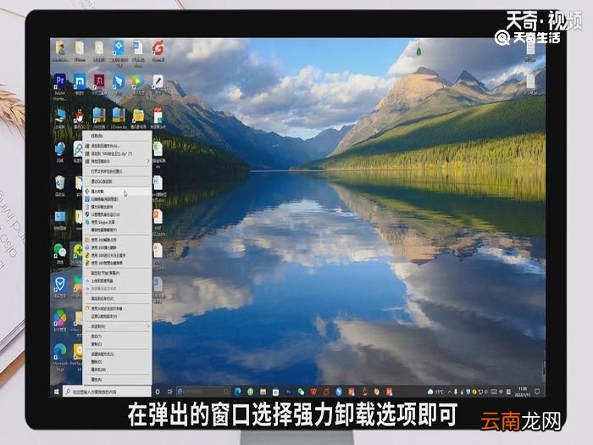This screenshot has height=445, width=593.
Task: Open 'Properties' at bottom of context menu
Action: 117,380
